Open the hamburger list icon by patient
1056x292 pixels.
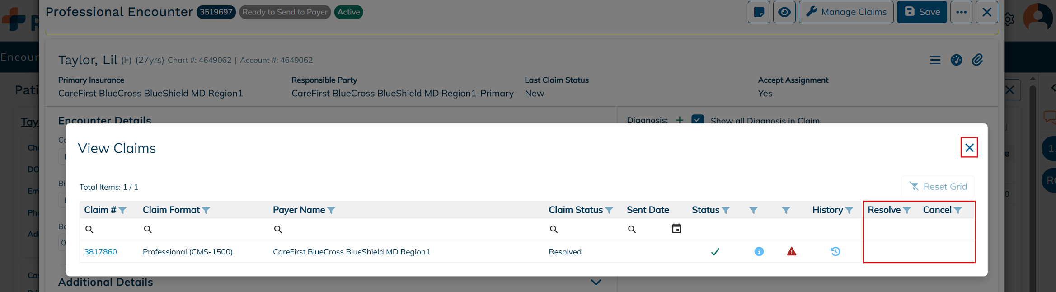coord(935,60)
